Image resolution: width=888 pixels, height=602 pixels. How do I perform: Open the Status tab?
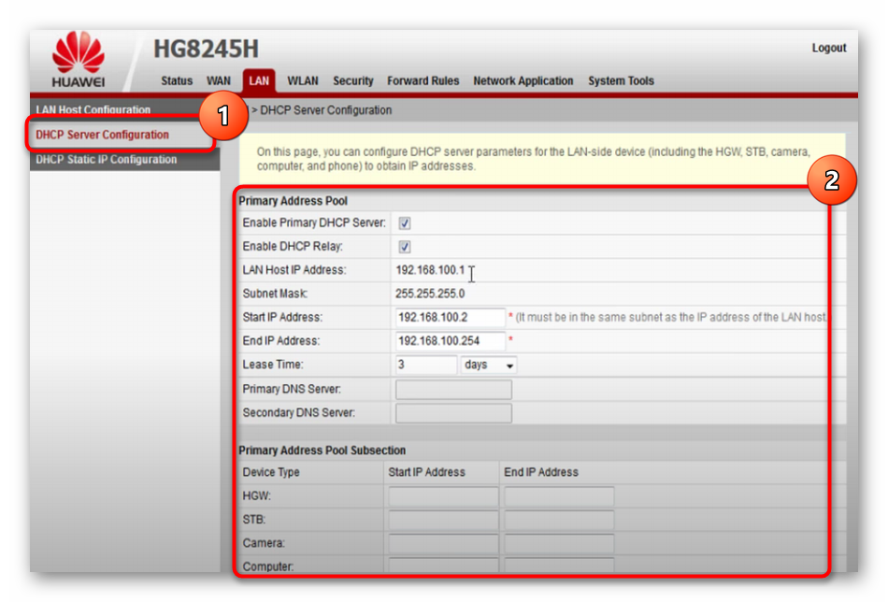pos(176,81)
